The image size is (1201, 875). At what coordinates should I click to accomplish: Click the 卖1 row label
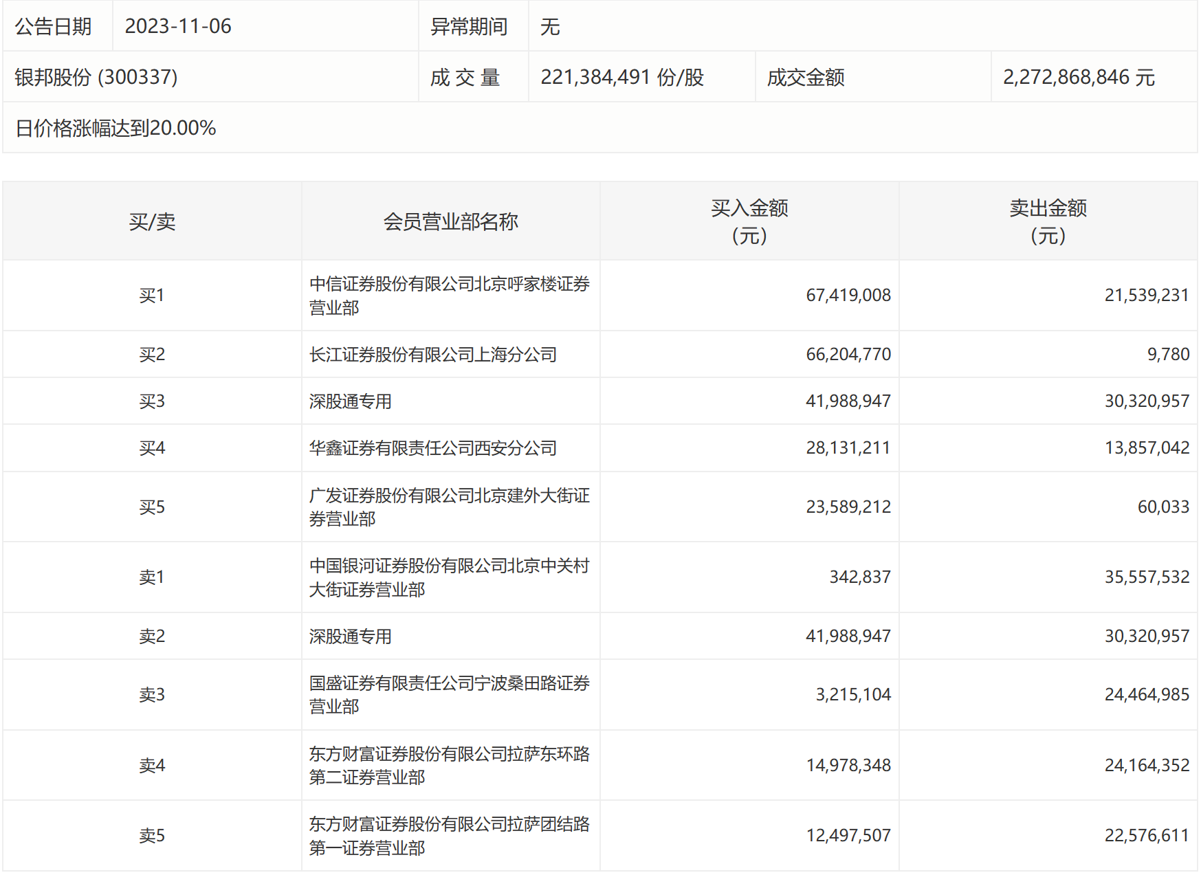point(152,577)
